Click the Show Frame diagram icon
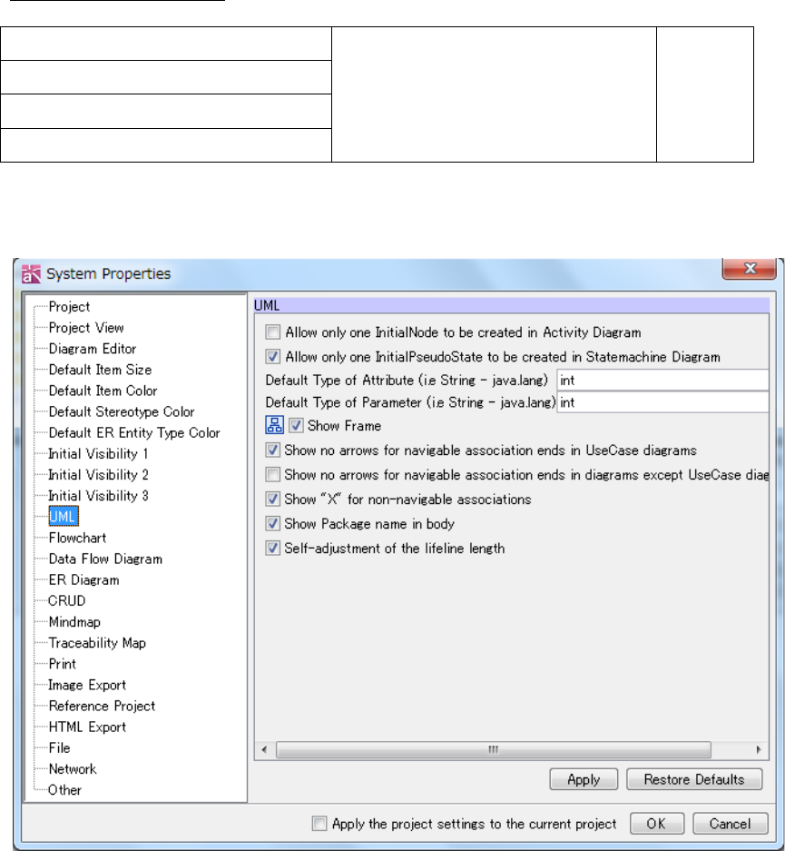This screenshot has width=785, height=851. [274, 425]
